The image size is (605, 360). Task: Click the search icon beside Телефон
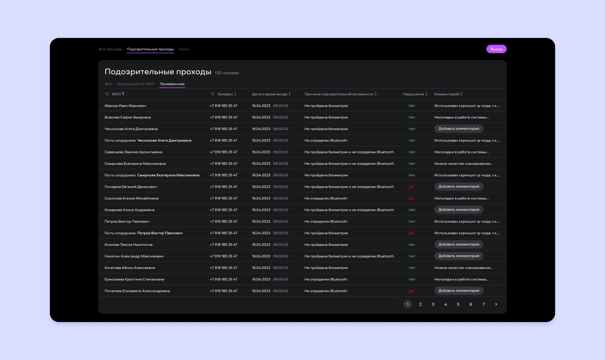click(x=212, y=94)
